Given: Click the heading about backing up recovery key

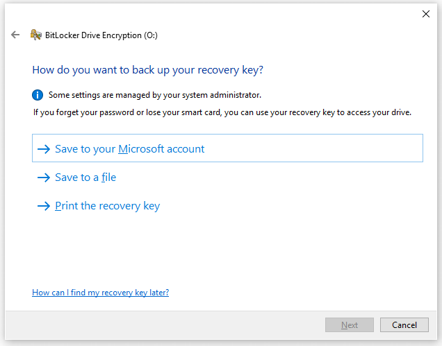Looking at the screenshot, I should point(148,70).
